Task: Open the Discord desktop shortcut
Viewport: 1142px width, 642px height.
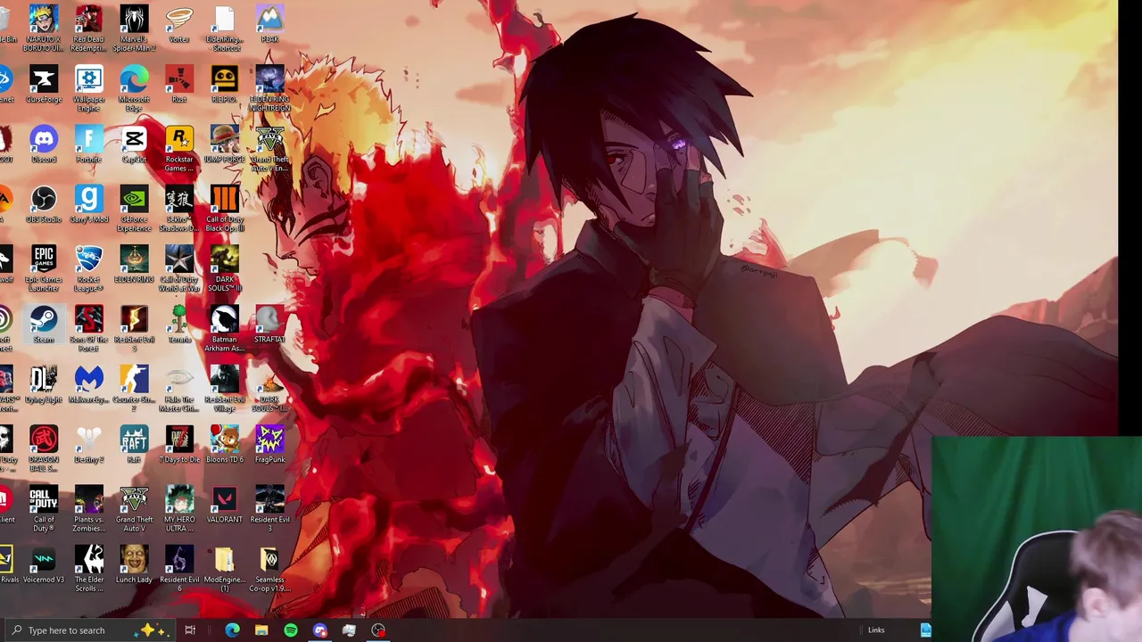Action: pos(44,144)
